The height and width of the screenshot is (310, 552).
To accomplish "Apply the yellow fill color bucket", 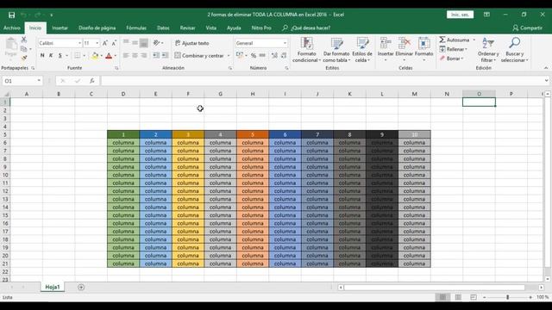I will 95,55.
